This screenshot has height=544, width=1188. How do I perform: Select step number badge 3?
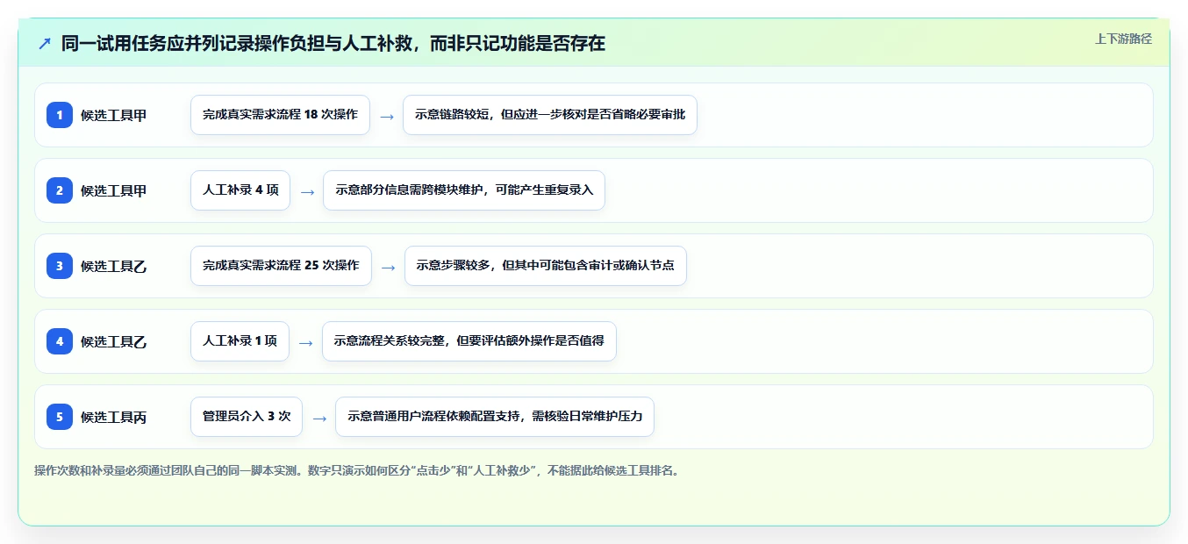pos(60,266)
